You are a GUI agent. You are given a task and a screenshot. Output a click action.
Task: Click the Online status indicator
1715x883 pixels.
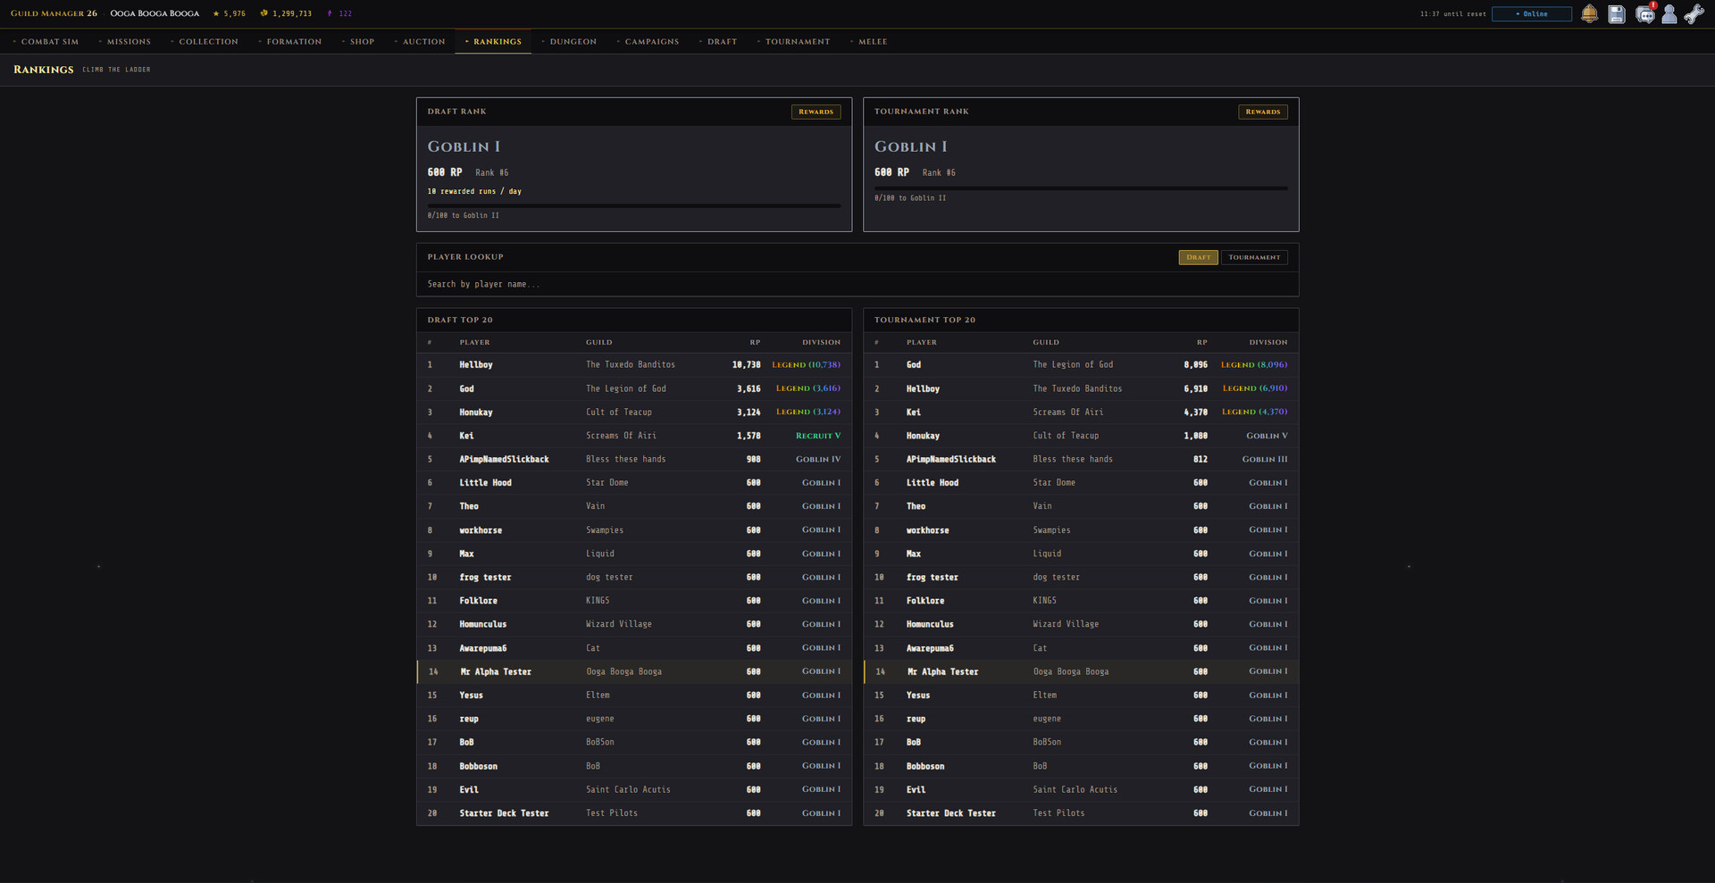(x=1531, y=14)
